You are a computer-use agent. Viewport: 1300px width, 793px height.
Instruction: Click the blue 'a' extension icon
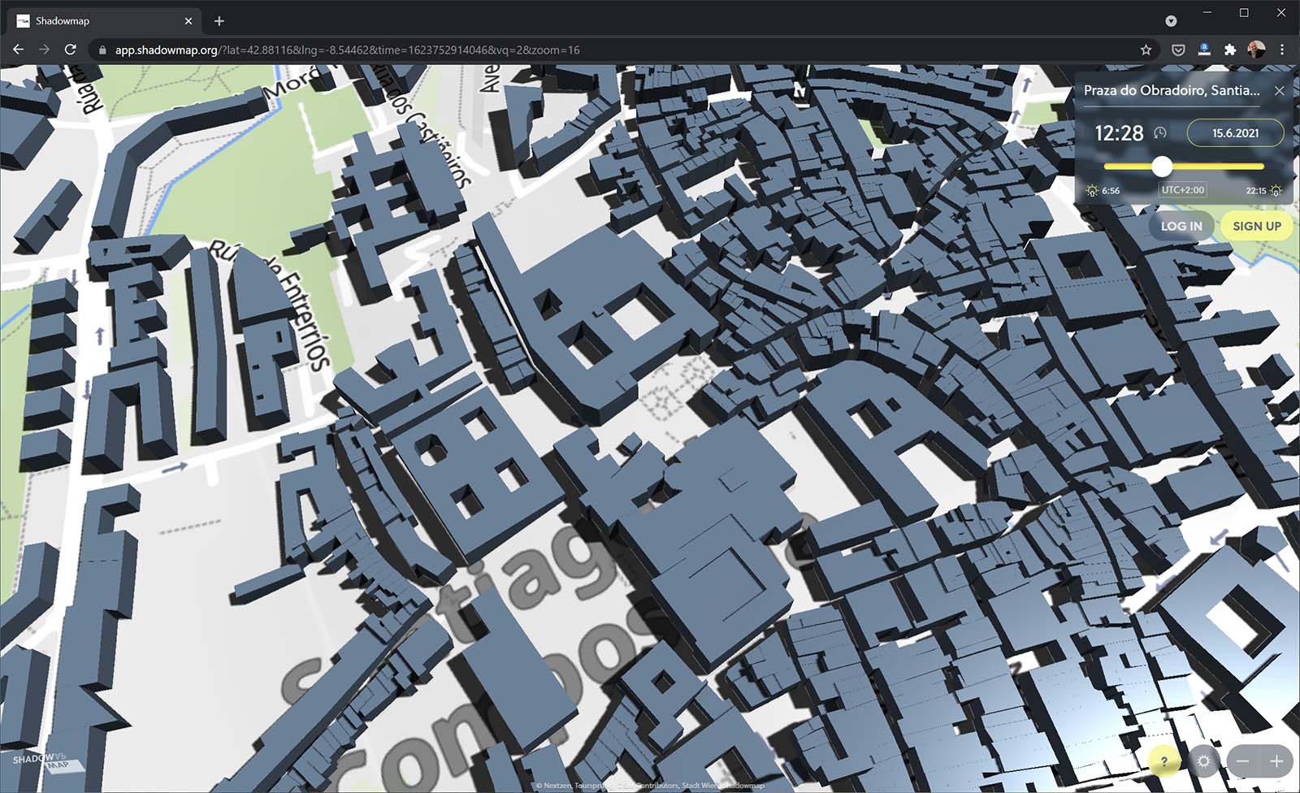point(1204,50)
